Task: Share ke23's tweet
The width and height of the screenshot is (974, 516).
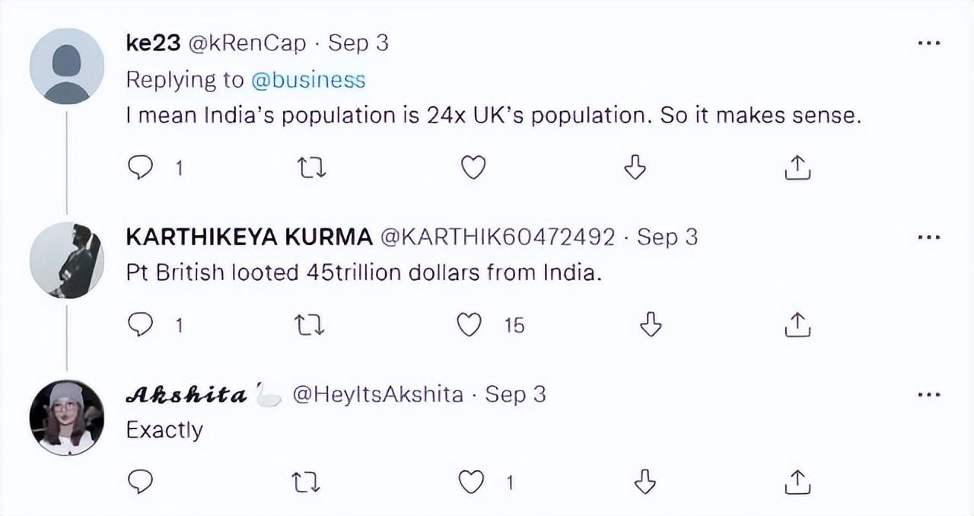Action: click(x=797, y=167)
